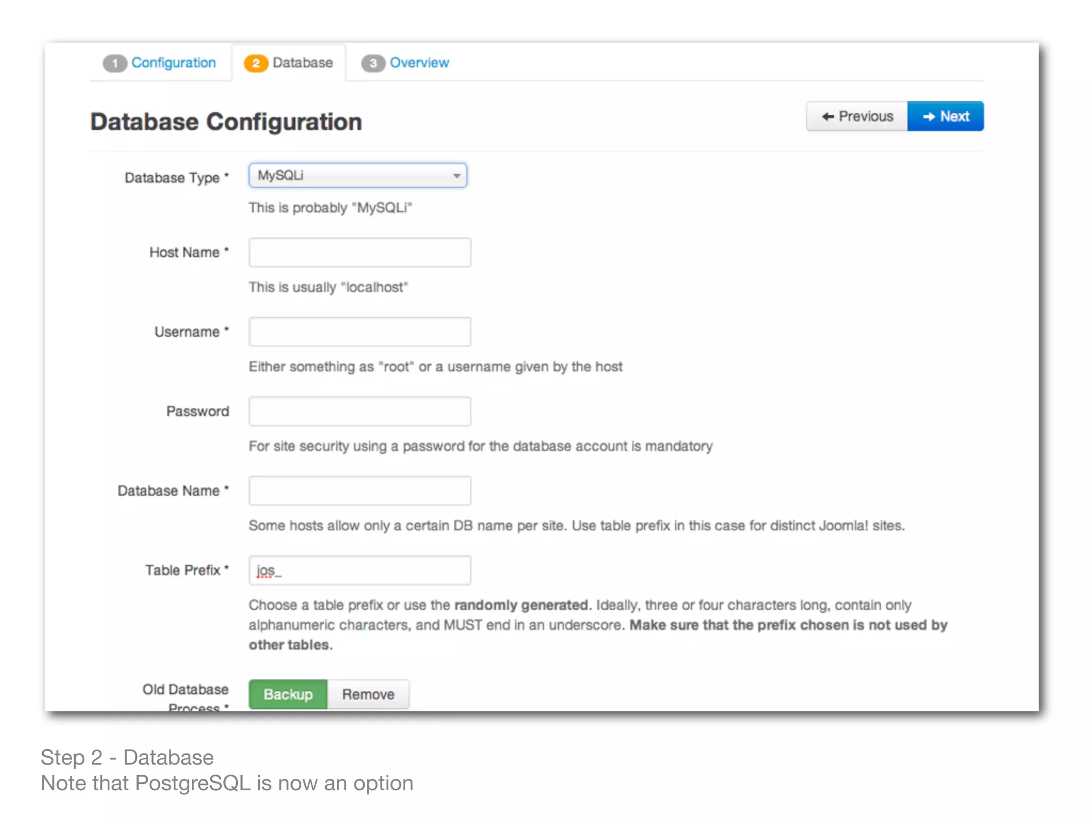
Task: Click the root username hint text
Action: tap(436, 366)
